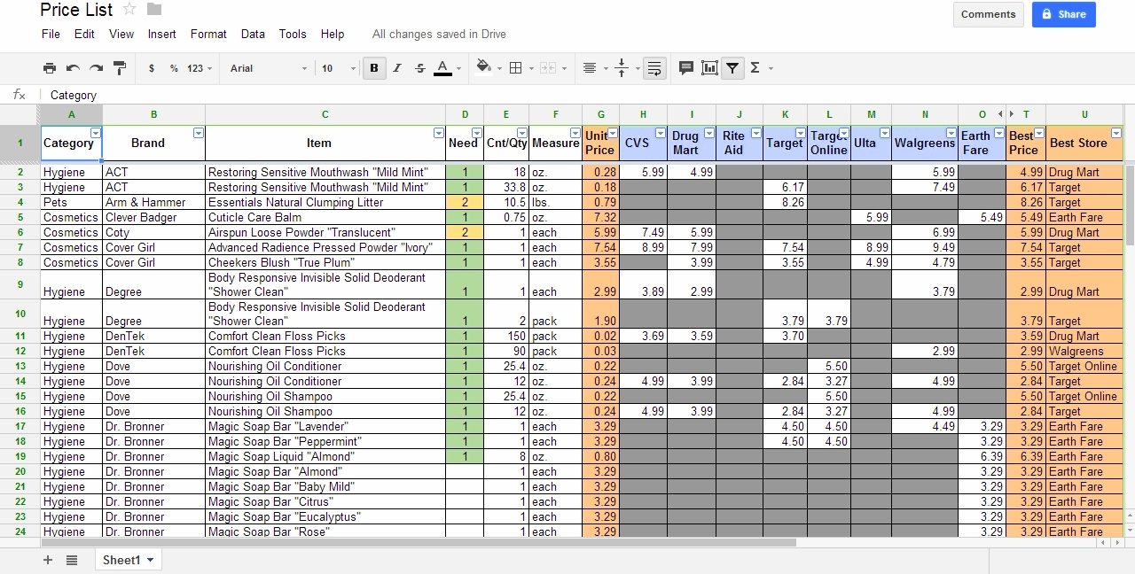Image resolution: width=1135 pixels, height=574 pixels.
Task: Undo the last action
Action: (x=73, y=68)
